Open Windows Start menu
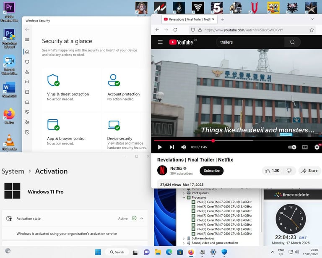322x258 pixels. [98, 252]
